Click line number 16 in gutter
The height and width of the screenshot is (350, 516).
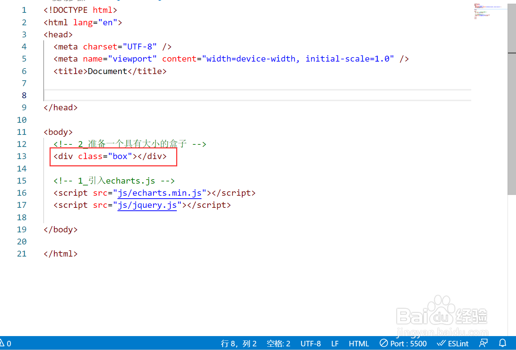tap(22, 193)
